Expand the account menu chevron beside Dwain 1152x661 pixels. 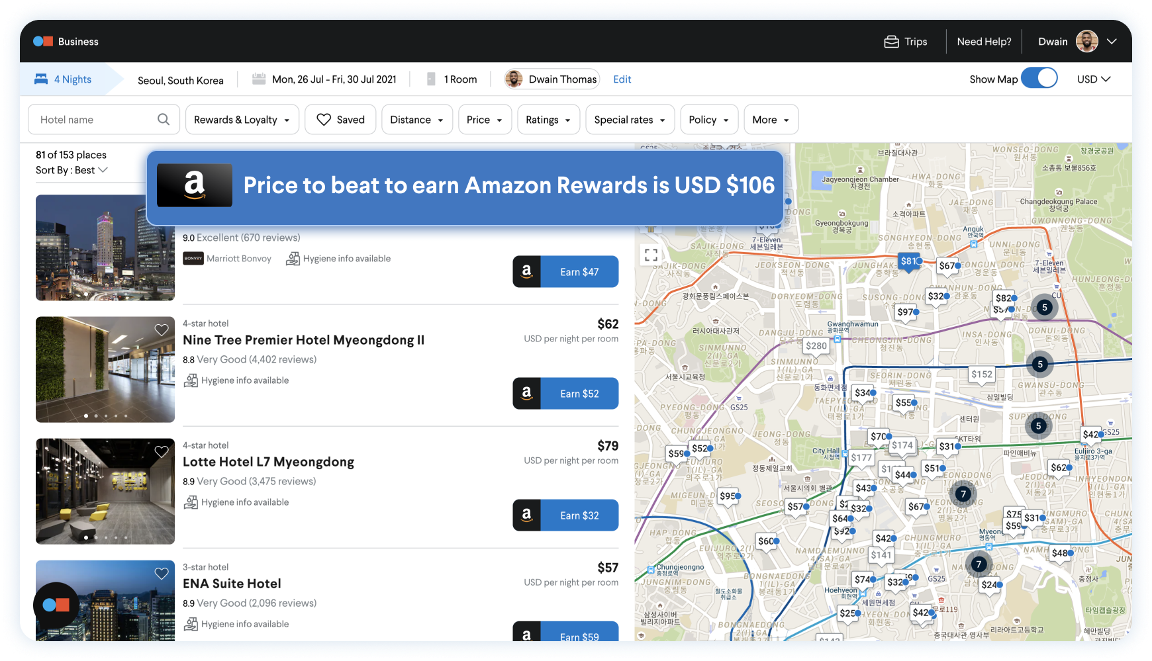[x=1112, y=41]
